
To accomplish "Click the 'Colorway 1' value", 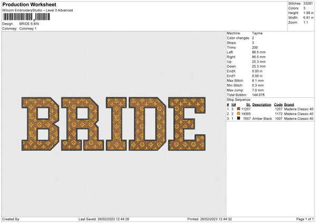I will 28,28.
